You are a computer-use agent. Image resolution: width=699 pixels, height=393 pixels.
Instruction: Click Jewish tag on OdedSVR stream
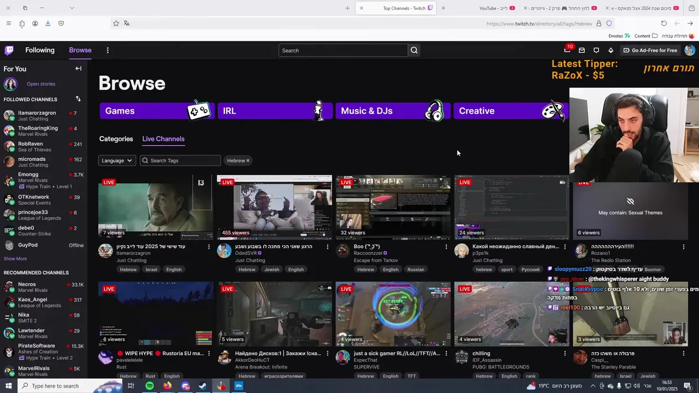272,270
